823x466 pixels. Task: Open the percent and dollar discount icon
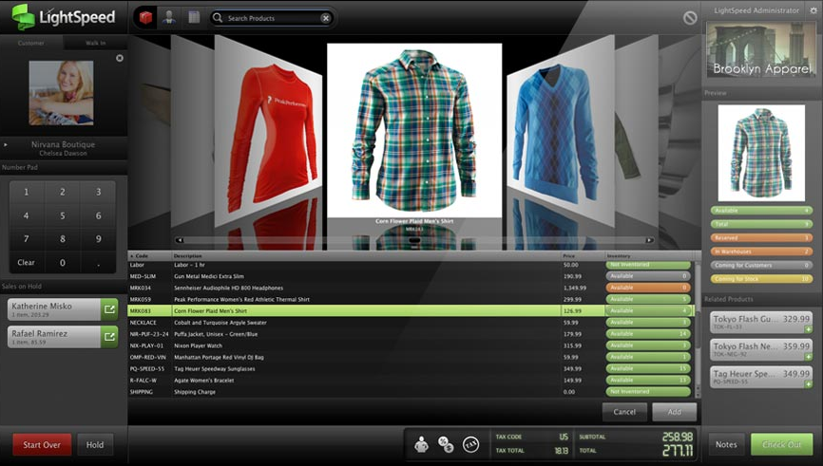tap(446, 443)
